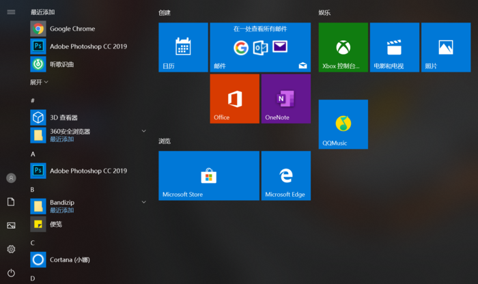Screen dimensions: 478x284
Task: Open the settings gear in sidebar
Action: 12,249
